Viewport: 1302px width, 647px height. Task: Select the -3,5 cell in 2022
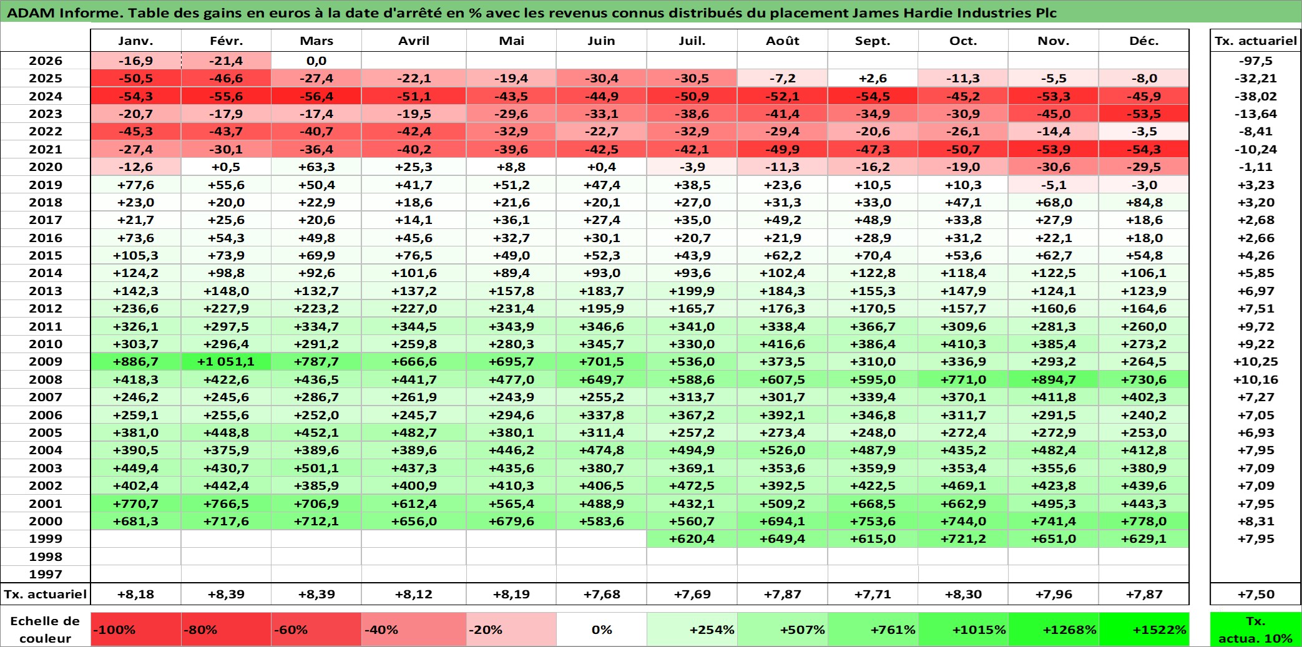pyautogui.click(x=1144, y=131)
